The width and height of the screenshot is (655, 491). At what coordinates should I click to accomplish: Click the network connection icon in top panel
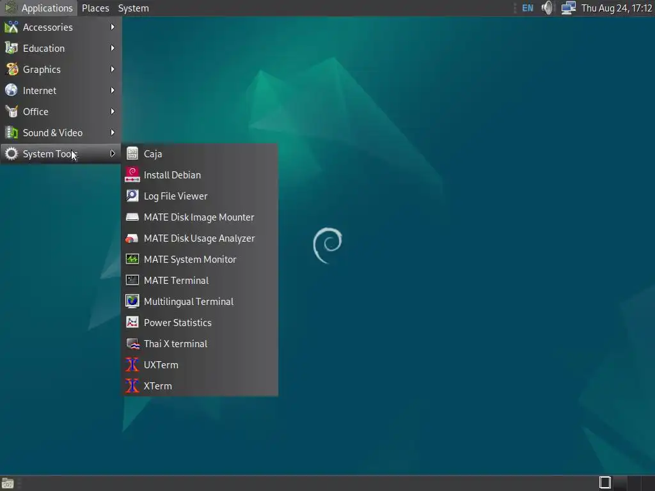pyautogui.click(x=569, y=8)
